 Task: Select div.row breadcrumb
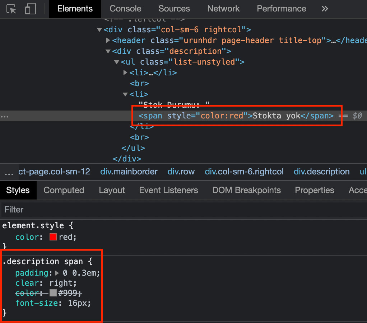click(181, 172)
